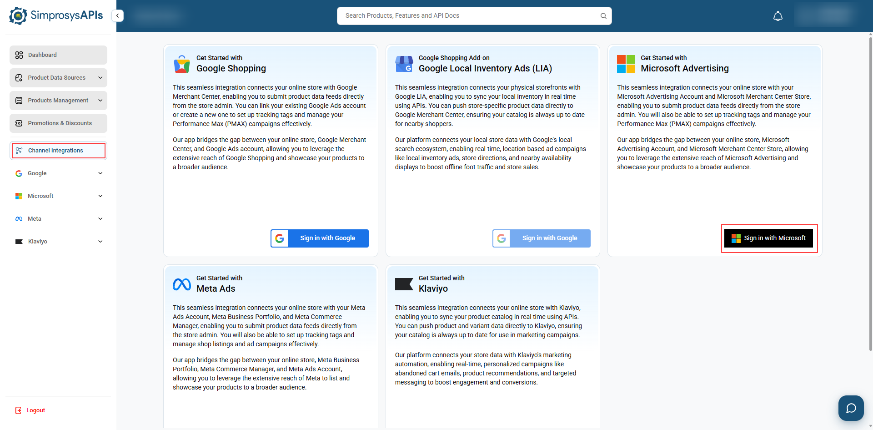The width and height of the screenshot is (873, 430).
Task: Click the Klaviyo card flag logo
Action: coord(404,284)
